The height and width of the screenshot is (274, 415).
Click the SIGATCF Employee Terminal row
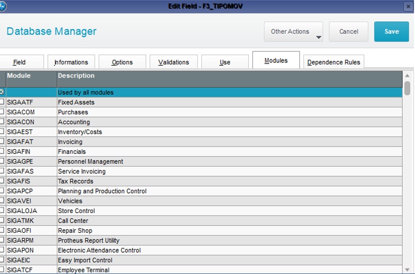tap(201, 270)
